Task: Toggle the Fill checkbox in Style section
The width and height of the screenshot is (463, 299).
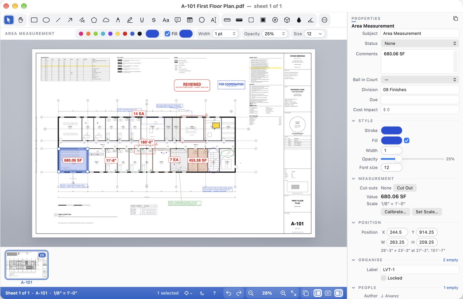Action: [406, 141]
